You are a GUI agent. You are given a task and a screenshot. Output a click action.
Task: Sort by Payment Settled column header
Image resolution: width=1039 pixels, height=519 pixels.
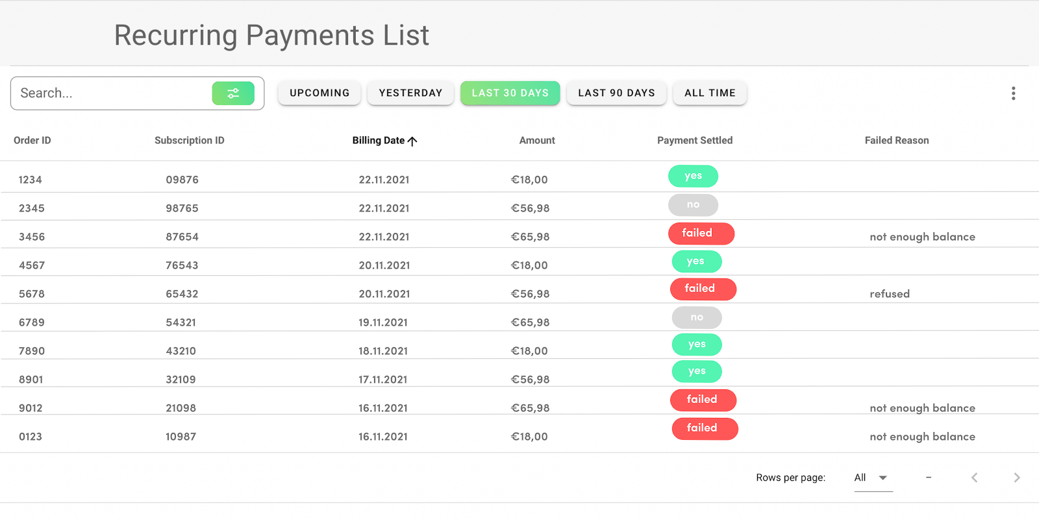[x=695, y=140]
